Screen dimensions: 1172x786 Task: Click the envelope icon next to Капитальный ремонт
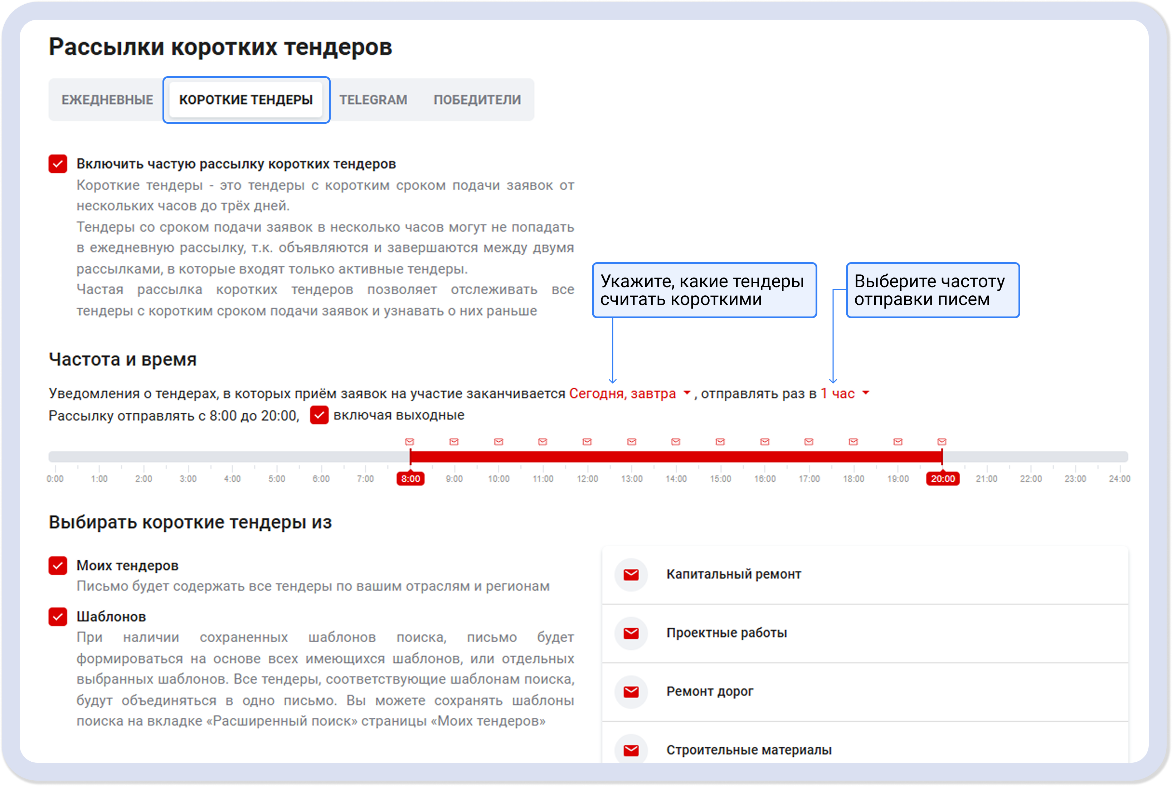631,574
